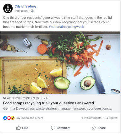The image size is (121, 134).
Task: View 'Jay Sydoo and others' reactions list
Action: pos(29,118)
